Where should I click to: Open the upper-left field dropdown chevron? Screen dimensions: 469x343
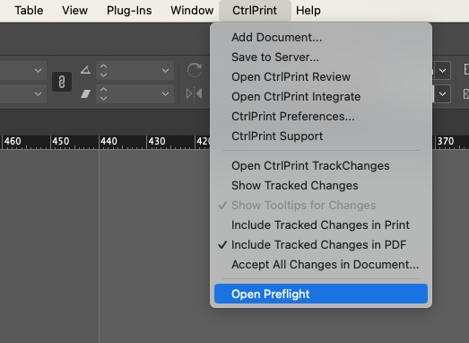coord(38,71)
